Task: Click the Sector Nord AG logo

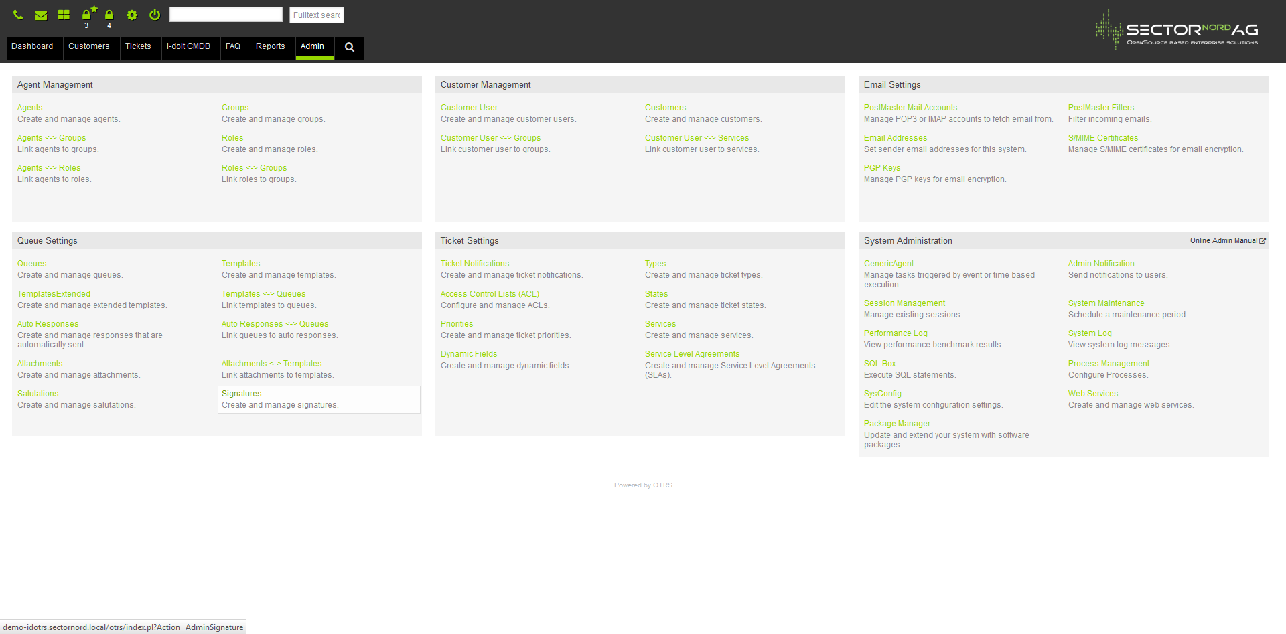Action: click(1177, 29)
